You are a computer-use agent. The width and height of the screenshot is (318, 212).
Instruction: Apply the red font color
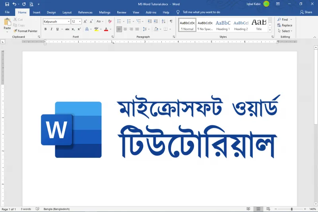(x=106, y=29)
